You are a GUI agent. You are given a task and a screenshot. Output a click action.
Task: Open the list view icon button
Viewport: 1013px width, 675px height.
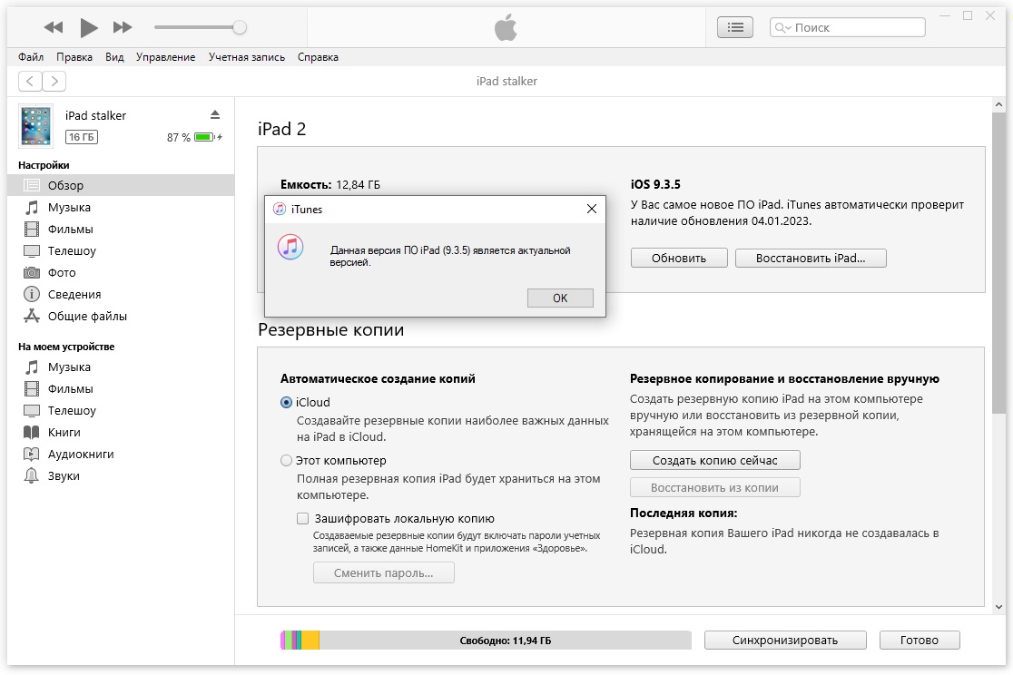click(734, 28)
